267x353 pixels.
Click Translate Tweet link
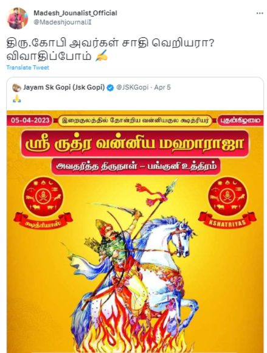(27, 68)
